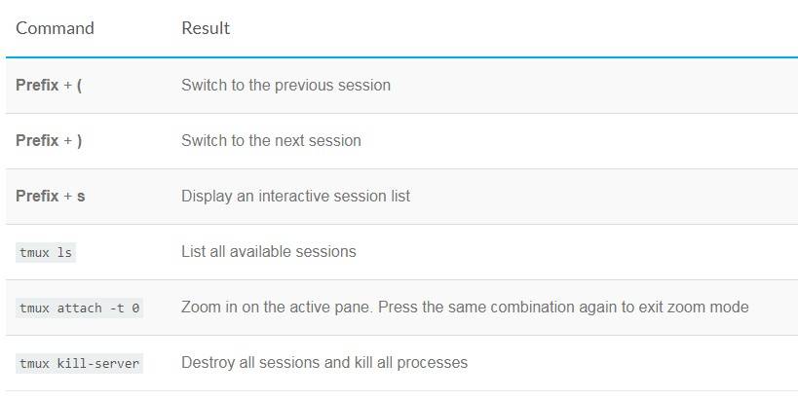This screenshot has width=798, height=399.
Task: Click 'Destroy all sessions and kill all processes'
Action: tap(324, 362)
